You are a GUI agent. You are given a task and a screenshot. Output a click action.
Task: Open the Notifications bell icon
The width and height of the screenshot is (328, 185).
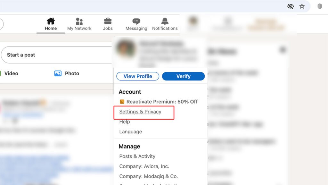(x=165, y=21)
